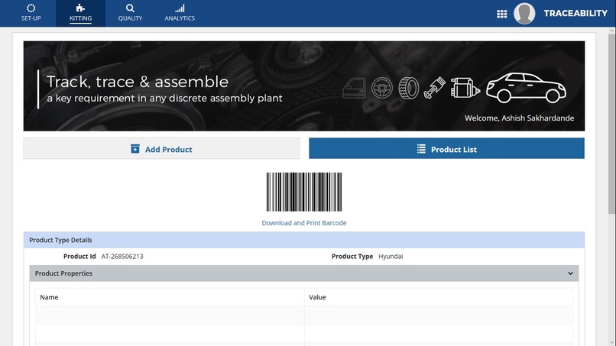616x346 pixels.
Task: Click the steering wheel icon in banner
Action: coord(382,88)
